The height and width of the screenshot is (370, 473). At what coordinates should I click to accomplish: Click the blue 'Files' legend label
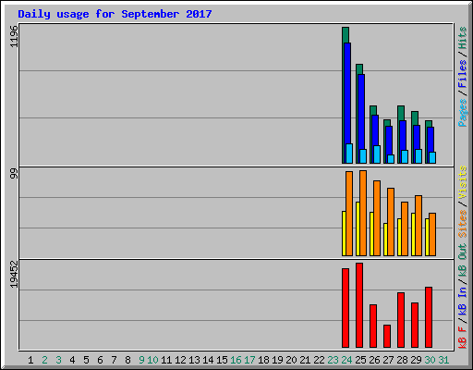tap(463, 74)
